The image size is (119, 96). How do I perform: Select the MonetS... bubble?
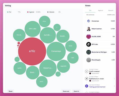tap(63, 36)
